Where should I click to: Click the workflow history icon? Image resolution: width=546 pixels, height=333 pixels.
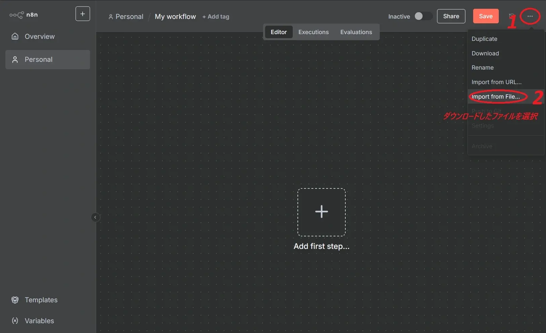pos(511,16)
